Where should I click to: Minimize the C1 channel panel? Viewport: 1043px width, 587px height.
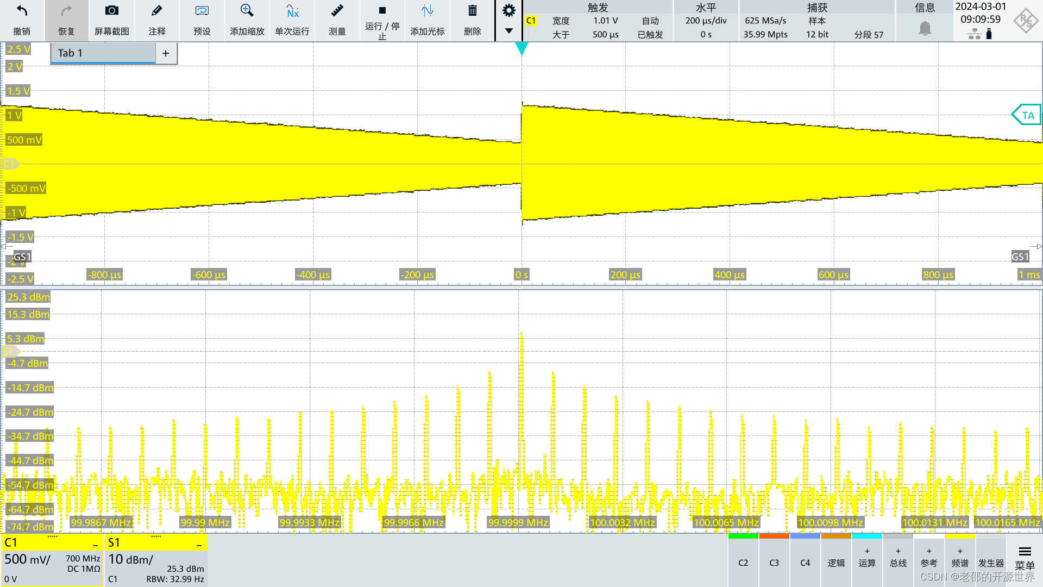(95, 544)
